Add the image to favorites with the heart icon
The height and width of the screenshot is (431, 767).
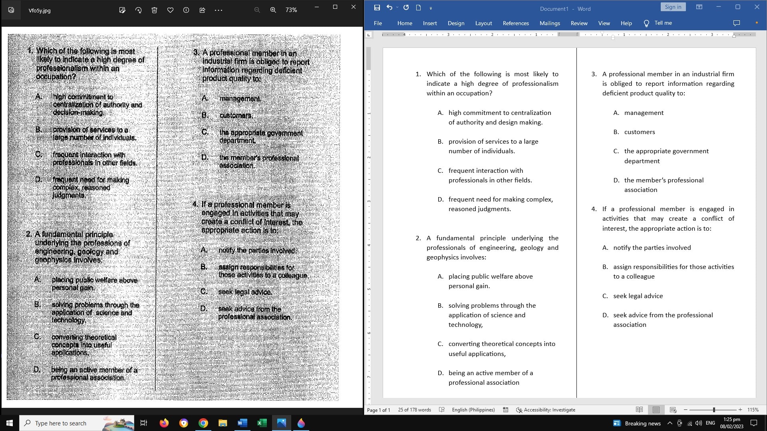point(170,10)
